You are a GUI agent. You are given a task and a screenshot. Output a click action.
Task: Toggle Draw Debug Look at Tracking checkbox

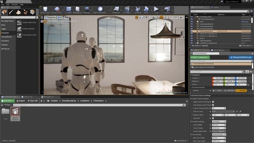[x=213, y=105]
